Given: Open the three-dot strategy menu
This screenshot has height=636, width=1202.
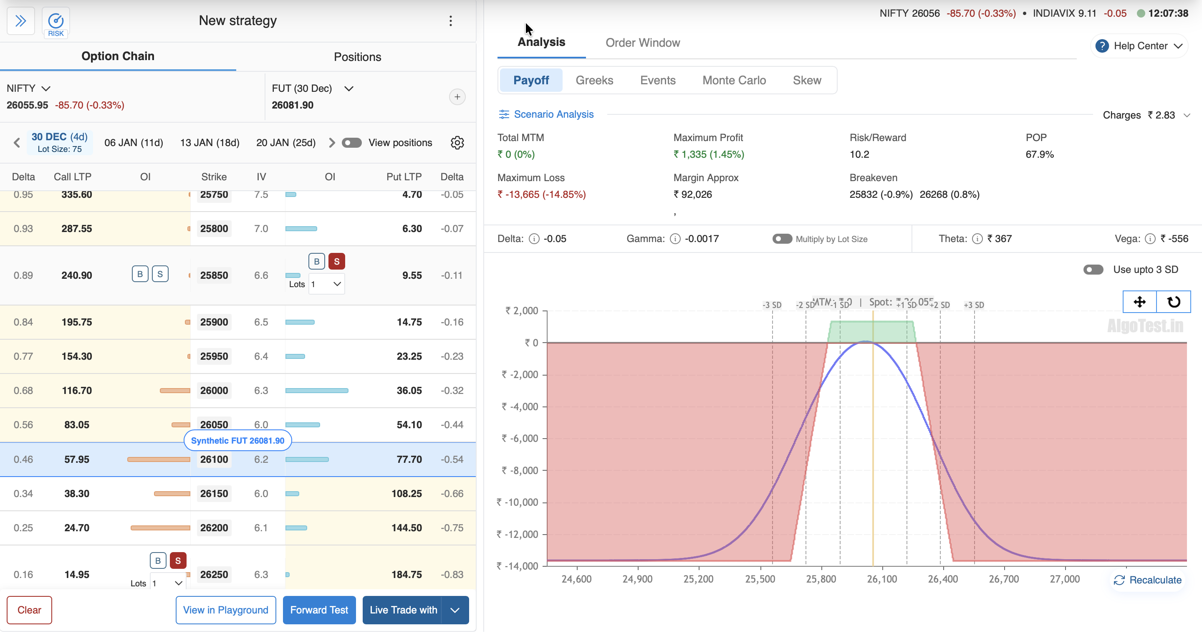Looking at the screenshot, I should [450, 21].
